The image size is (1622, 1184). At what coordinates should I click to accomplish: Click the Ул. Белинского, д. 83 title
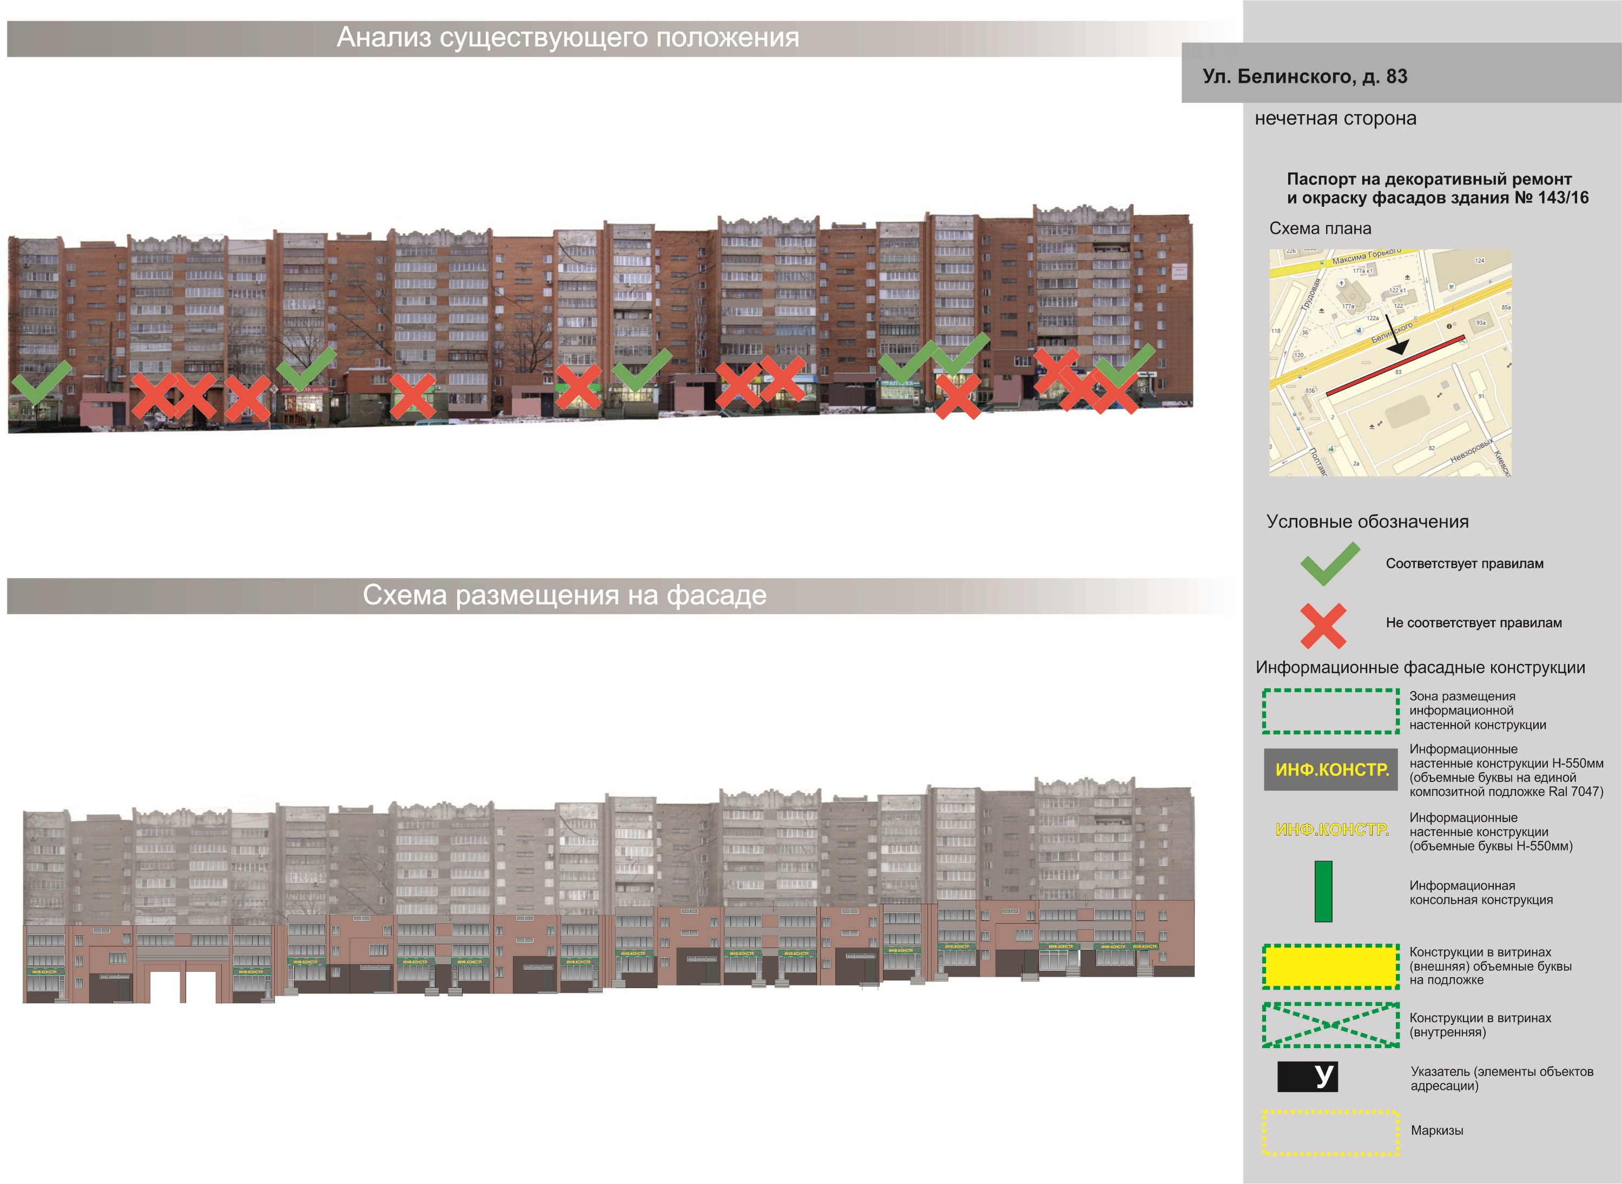pos(1304,76)
